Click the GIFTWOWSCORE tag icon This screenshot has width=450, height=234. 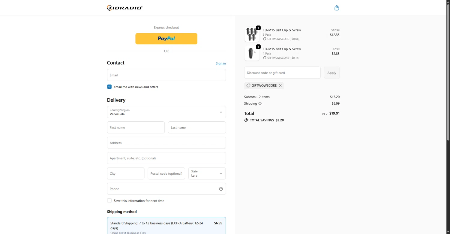coord(248,86)
